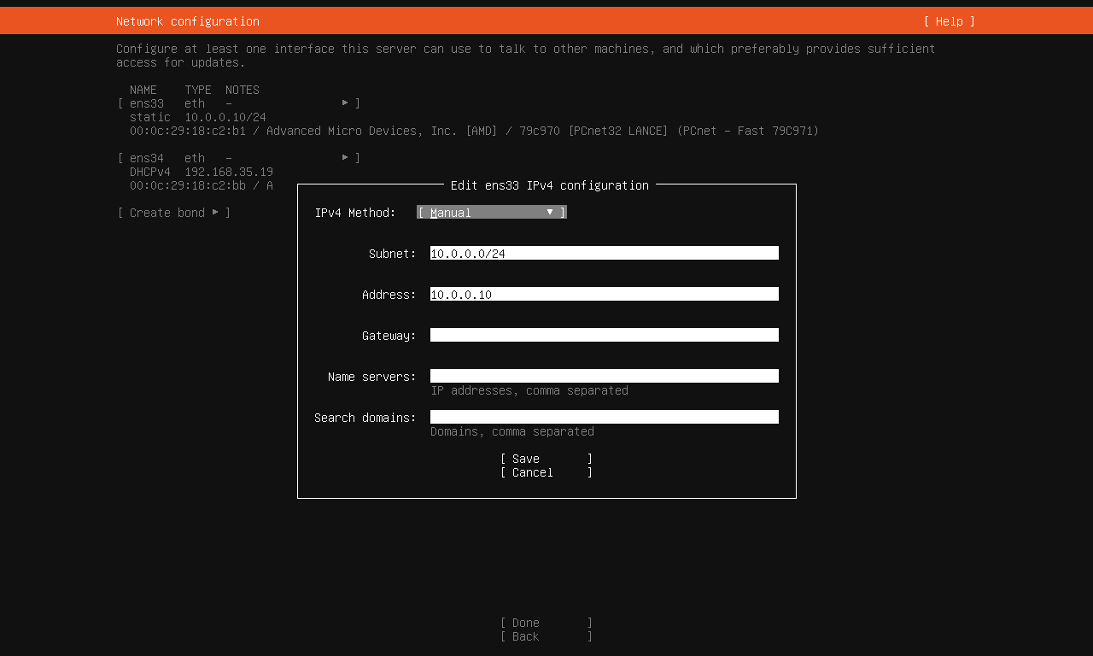Click the ens33 static address 10.0.0.10/24 text
The height and width of the screenshot is (656, 1093).
coord(225,117)
